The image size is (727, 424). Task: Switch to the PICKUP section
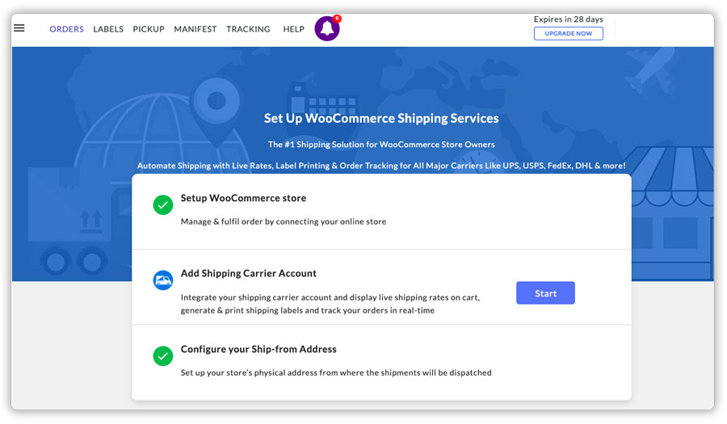[149, 29]
